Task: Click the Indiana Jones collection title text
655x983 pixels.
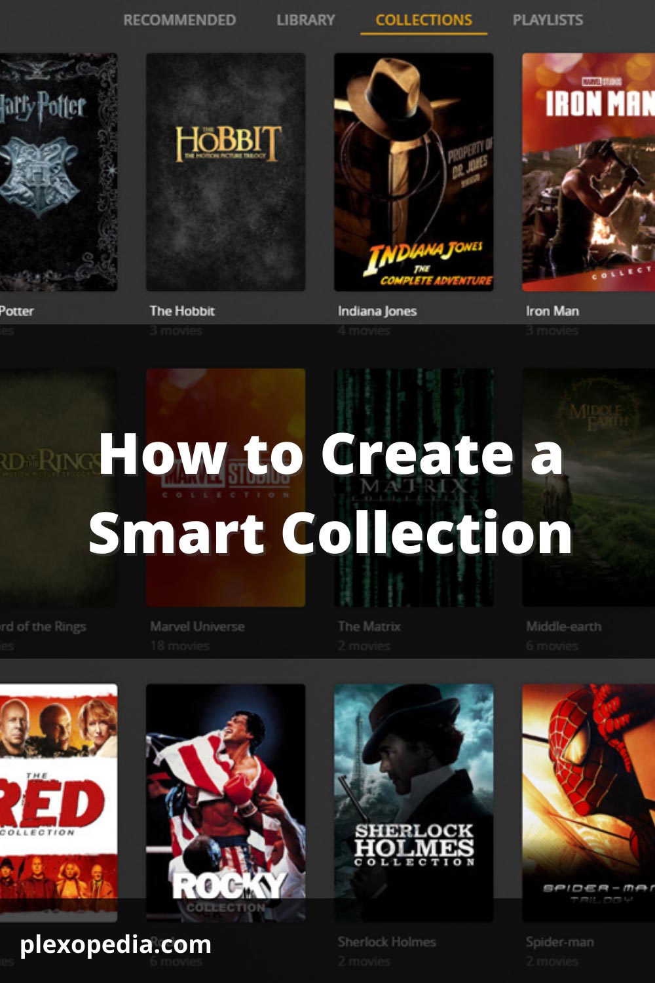Action: click(377, 311)
